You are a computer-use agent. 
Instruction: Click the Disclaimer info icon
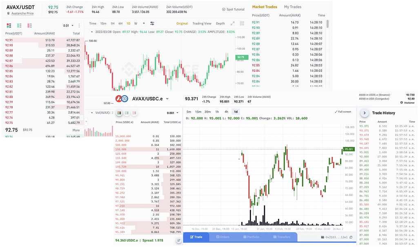point(402,103)
